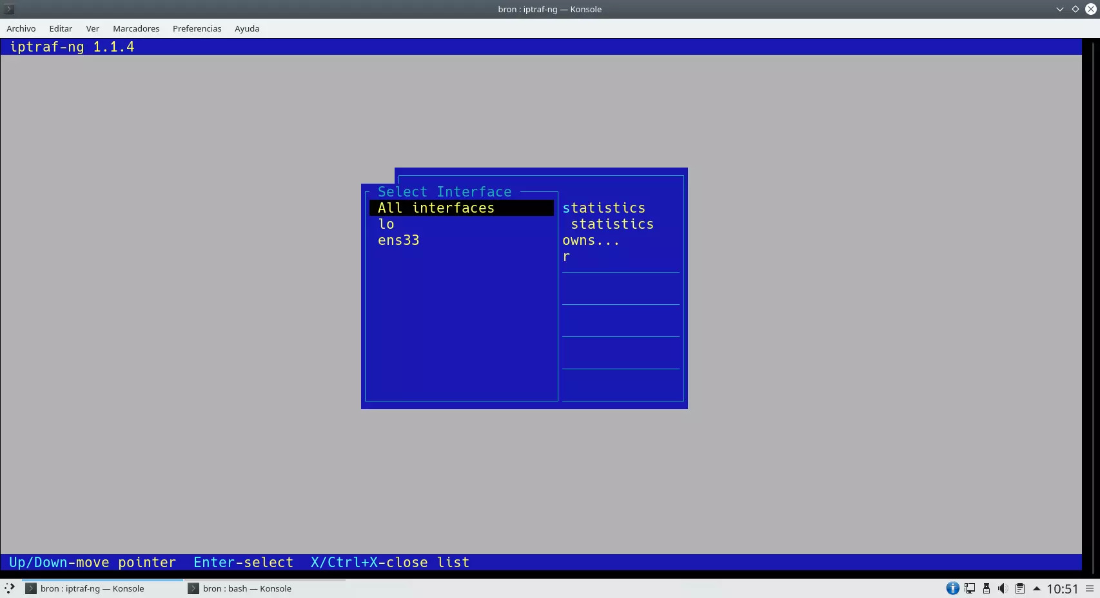Open the network connections tray icon
The width and height of the screenshot is (1100, 598).
(970, 588)
